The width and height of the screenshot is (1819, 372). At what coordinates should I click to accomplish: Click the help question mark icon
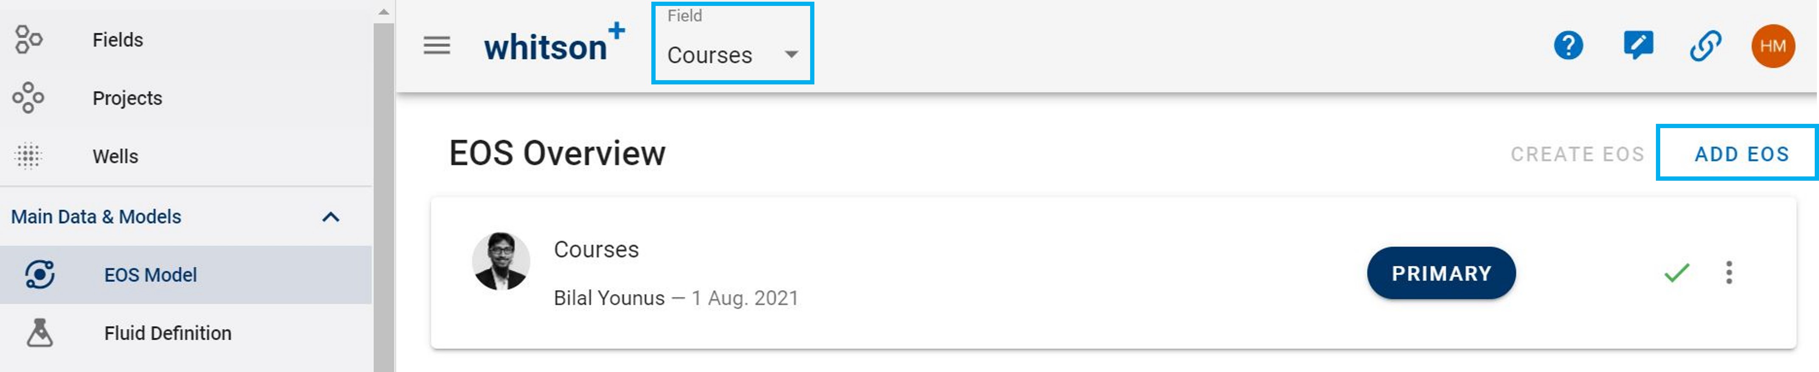[1568, 46]
